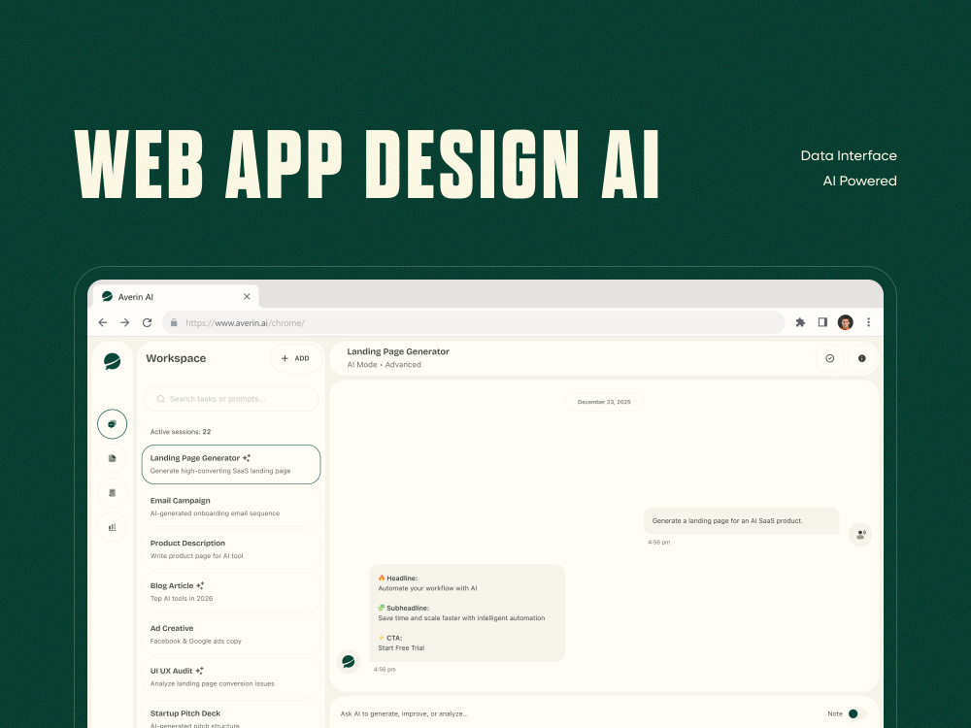
Task: Click the user voice avatar beside message
Action: 860,534
